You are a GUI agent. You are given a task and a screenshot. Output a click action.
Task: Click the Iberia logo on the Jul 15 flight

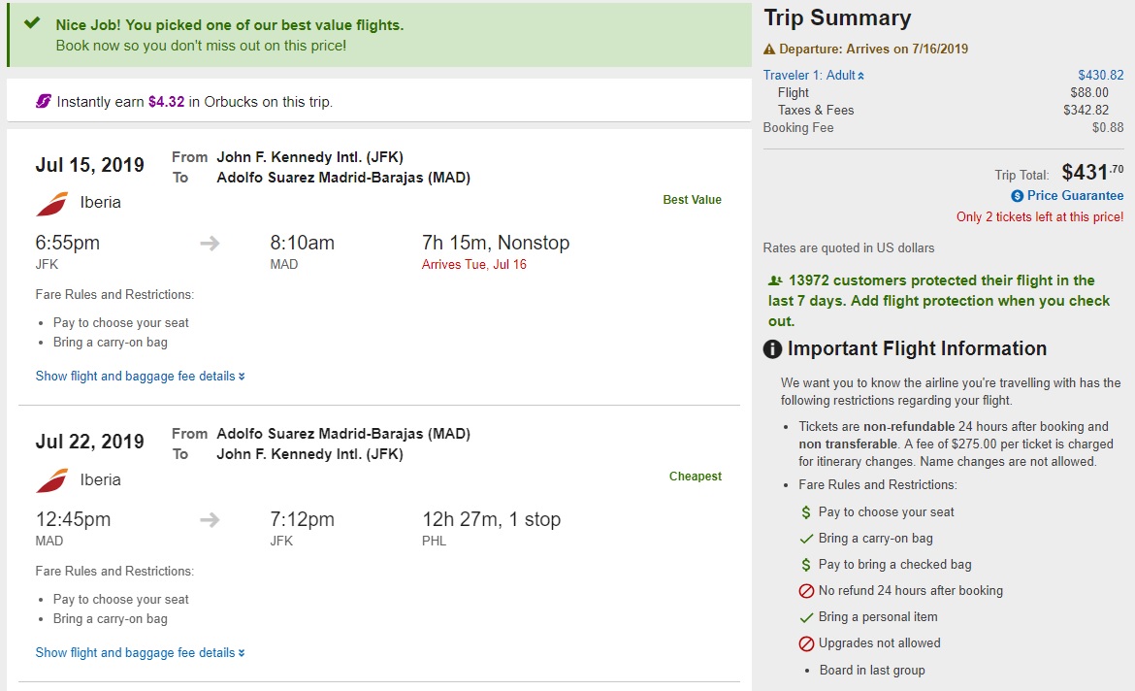51,203
